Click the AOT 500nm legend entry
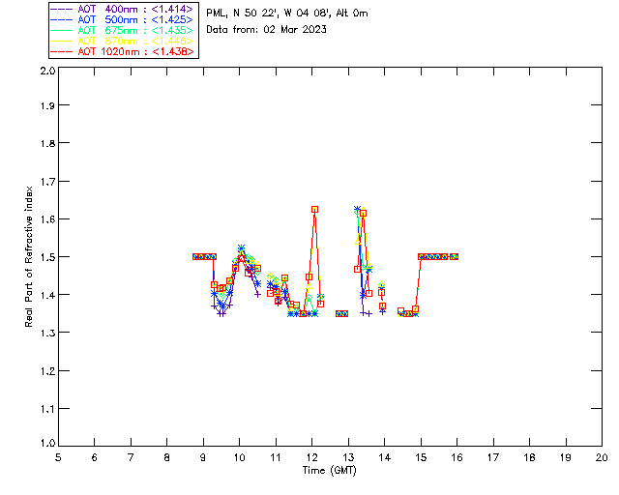The width and height of the screenshot is (619, 495). pyautogui.click(x=122, y=19)
